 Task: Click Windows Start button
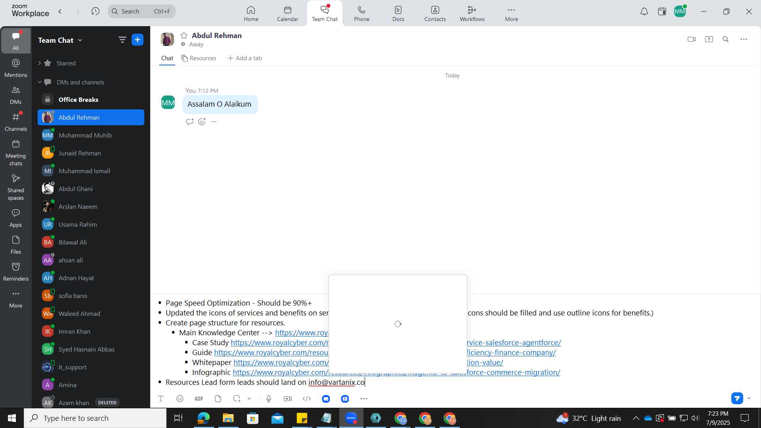[x=12, y=418]
